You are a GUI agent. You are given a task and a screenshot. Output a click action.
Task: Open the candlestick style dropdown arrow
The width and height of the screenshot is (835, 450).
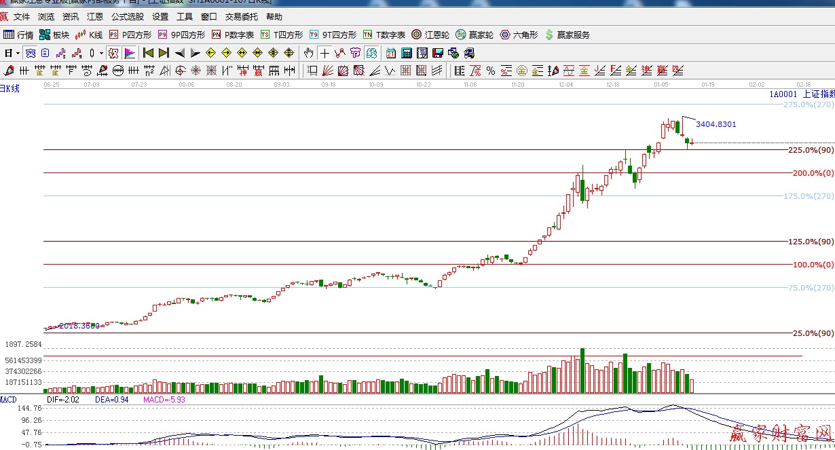pos(101,53)
